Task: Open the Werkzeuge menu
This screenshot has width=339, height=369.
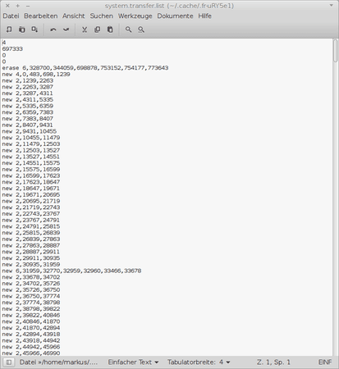Action: pyautogui.click(x=135, y=16)
